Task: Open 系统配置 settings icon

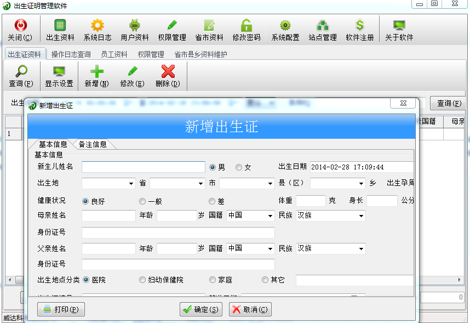Action: click(285, 25)
